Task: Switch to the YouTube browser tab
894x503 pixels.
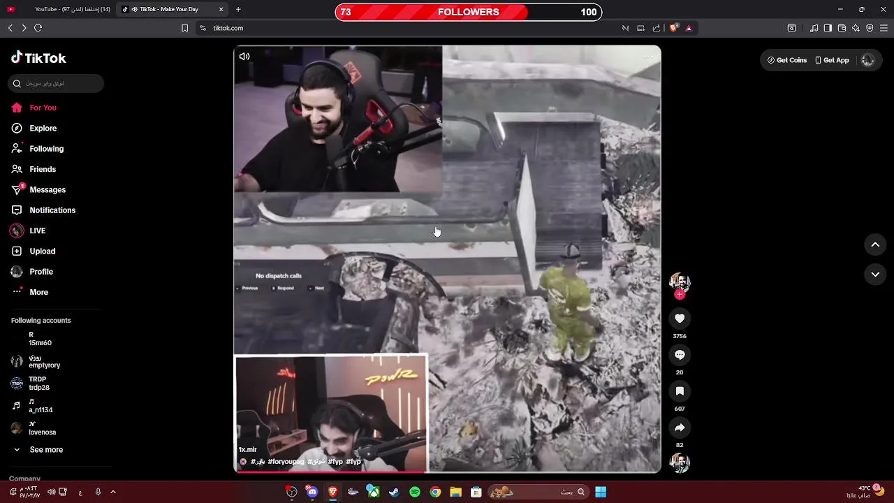Action: [x=59, y=9]
